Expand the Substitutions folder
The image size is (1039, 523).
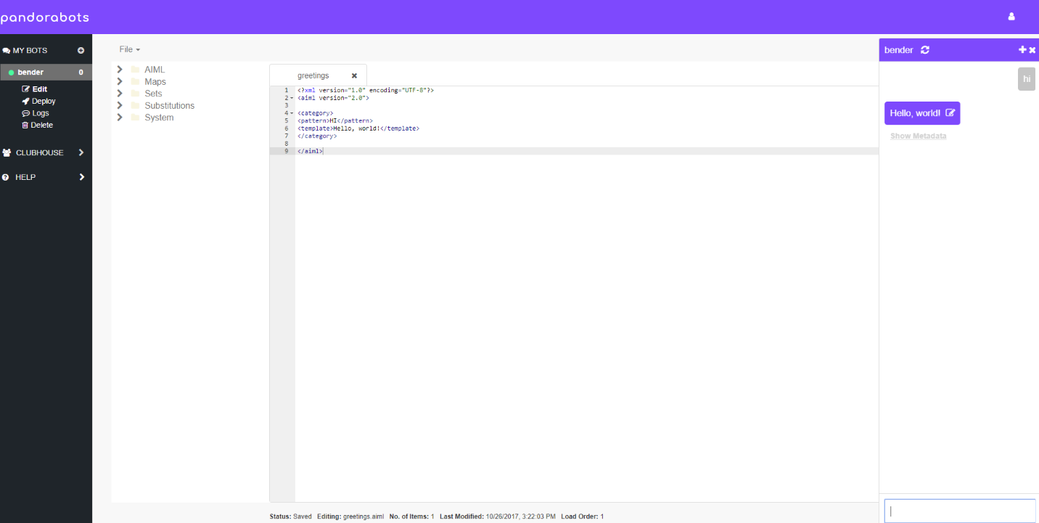(119, 105)
